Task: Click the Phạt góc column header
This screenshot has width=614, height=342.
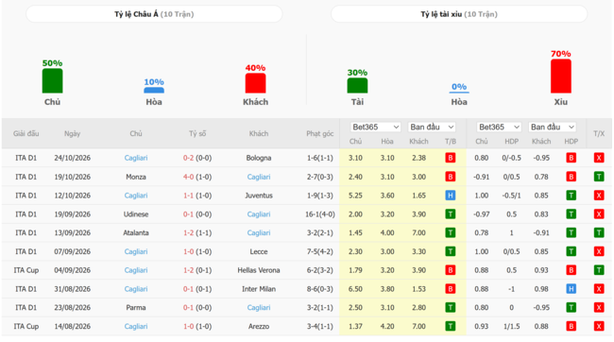Action: pos(320,133)
